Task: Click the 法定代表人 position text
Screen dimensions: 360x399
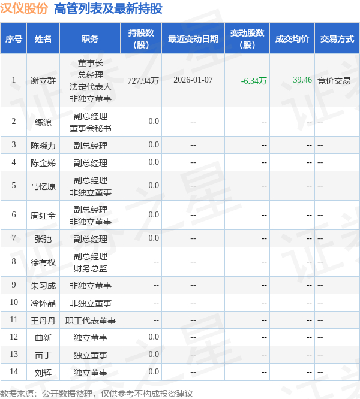Action: 90,87
